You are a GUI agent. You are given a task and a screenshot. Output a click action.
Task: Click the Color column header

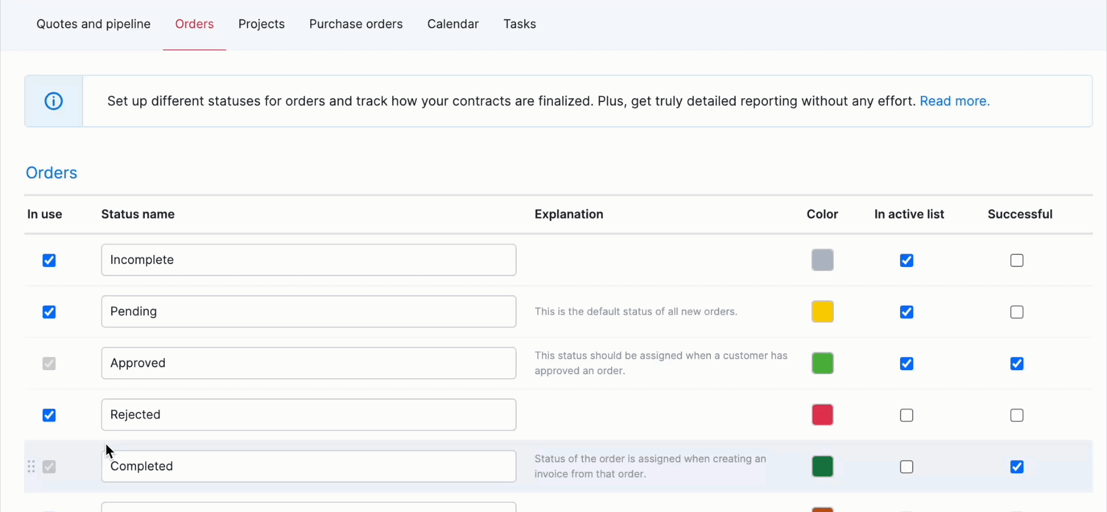pos(822,214)
